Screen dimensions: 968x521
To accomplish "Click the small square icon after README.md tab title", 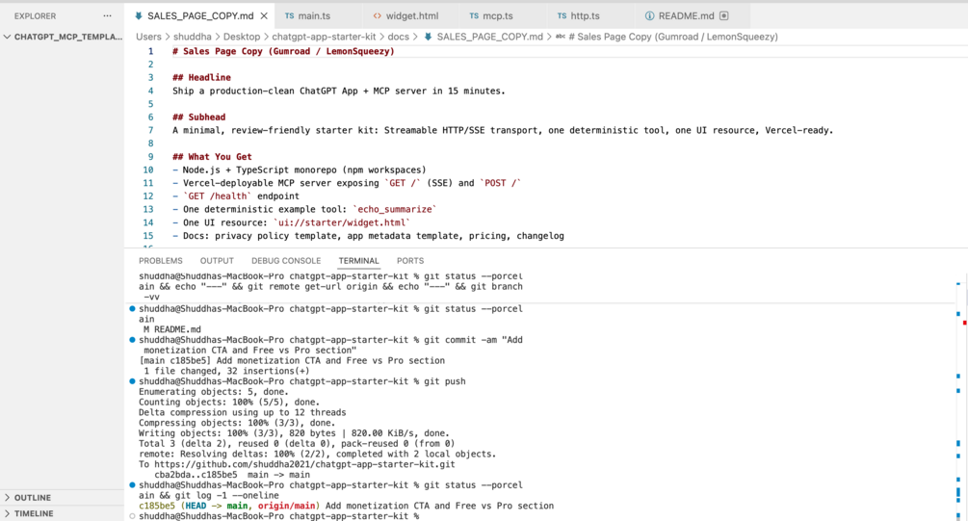I will tap(724, 16).
